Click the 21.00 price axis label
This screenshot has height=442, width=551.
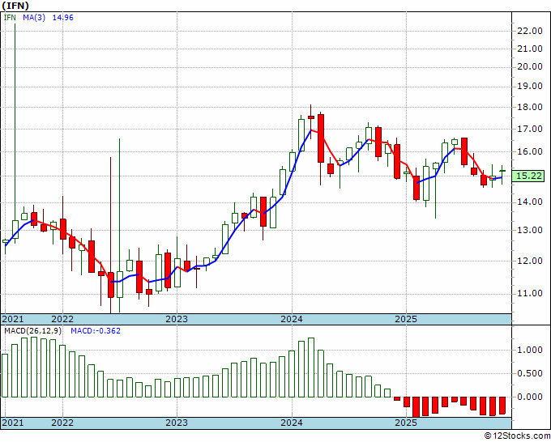coord(530,49)
